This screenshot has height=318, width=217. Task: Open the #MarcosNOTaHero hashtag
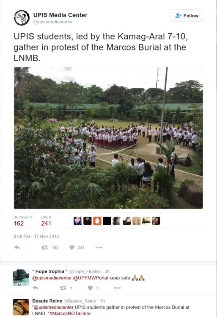[70, 313]
